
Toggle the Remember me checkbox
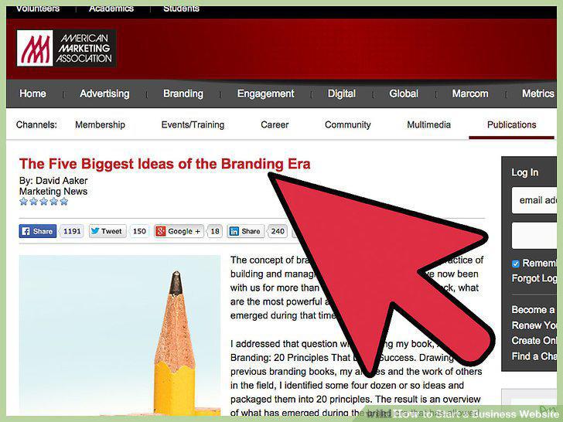coord(516,264)
